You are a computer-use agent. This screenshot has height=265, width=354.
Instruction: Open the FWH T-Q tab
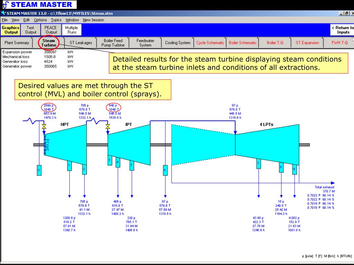pyautogui.click(x=339, y=42)
